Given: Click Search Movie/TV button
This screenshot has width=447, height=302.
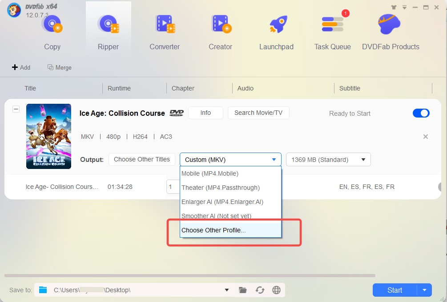Looking at the screenshot, I should [x=258, y=113].
